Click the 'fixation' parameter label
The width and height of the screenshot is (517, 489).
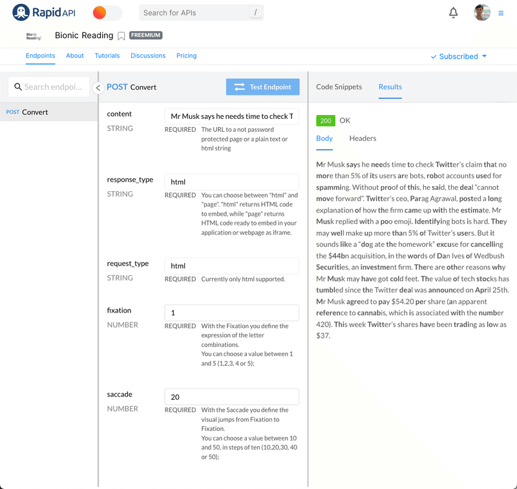[119, 311]
